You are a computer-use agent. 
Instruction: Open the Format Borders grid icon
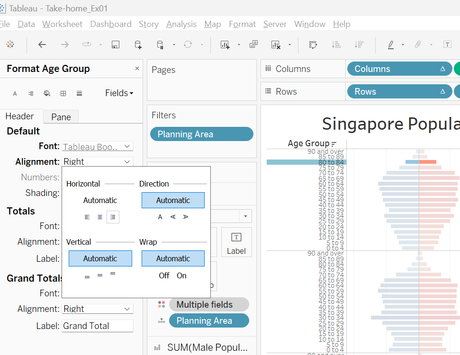(63, 93)
